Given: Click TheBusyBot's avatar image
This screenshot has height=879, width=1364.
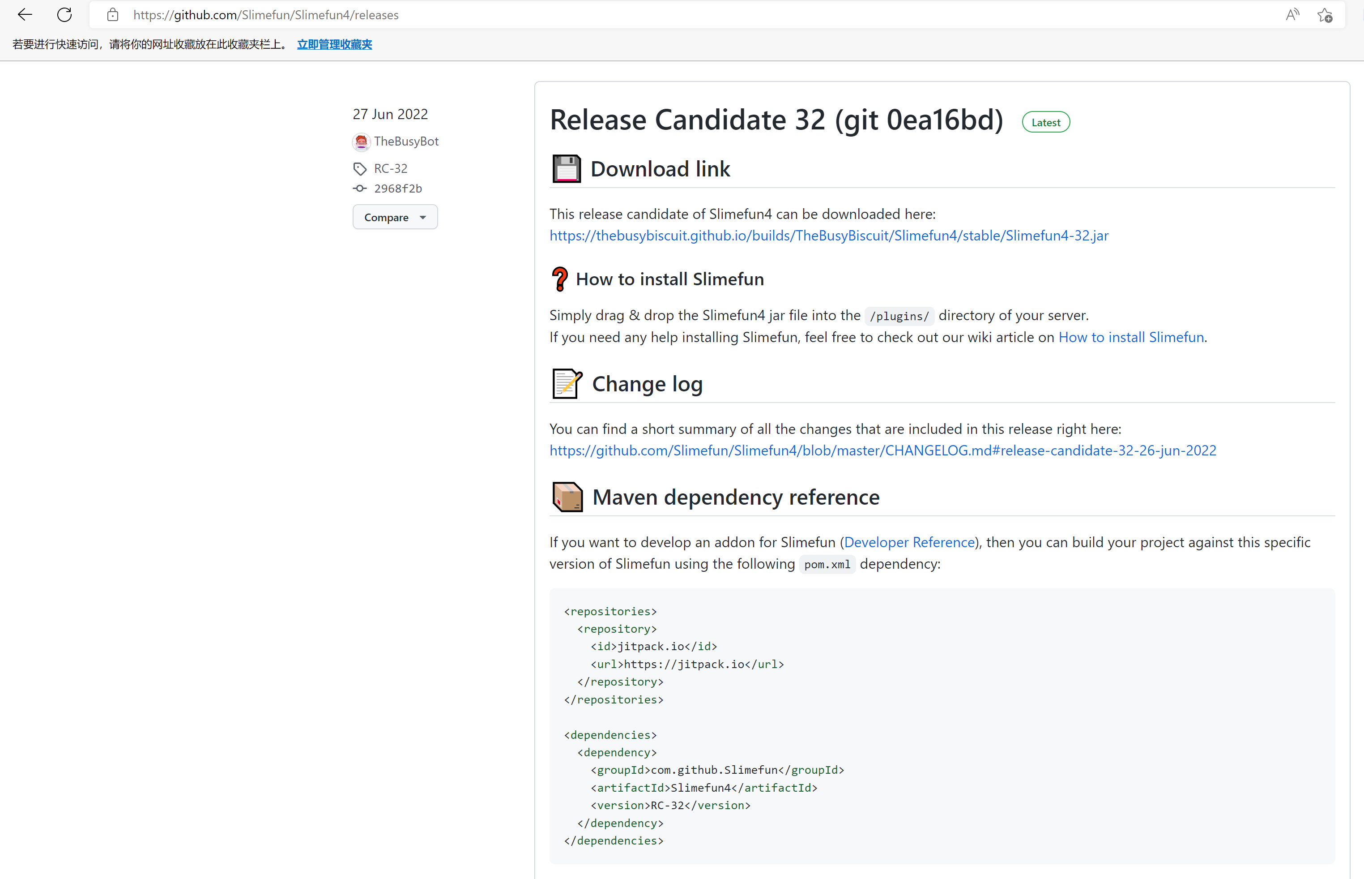Looking at the screenshot, I should [361, 141].
